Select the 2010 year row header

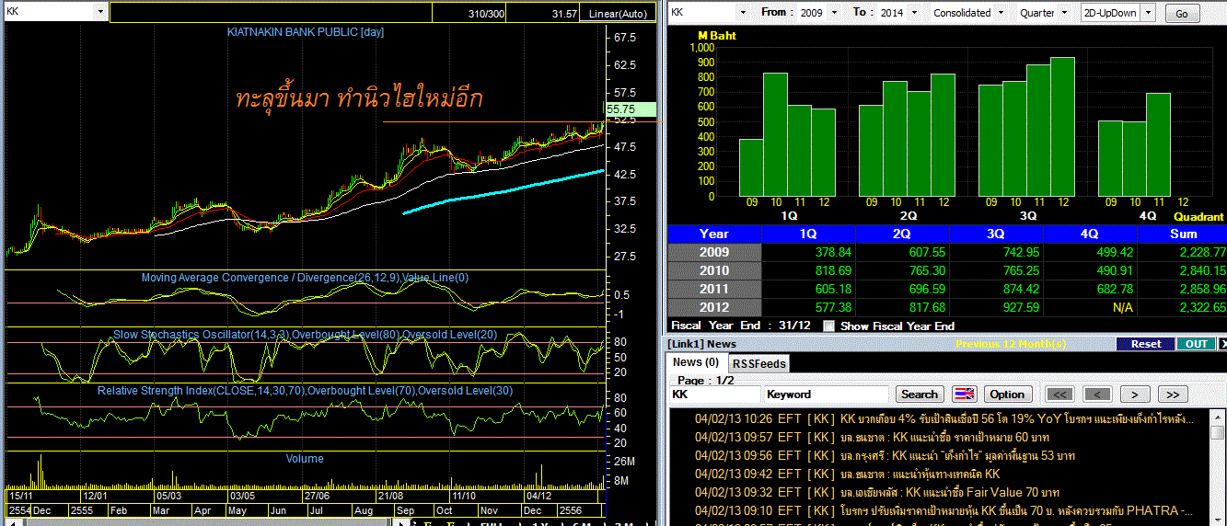coord(714,270)
